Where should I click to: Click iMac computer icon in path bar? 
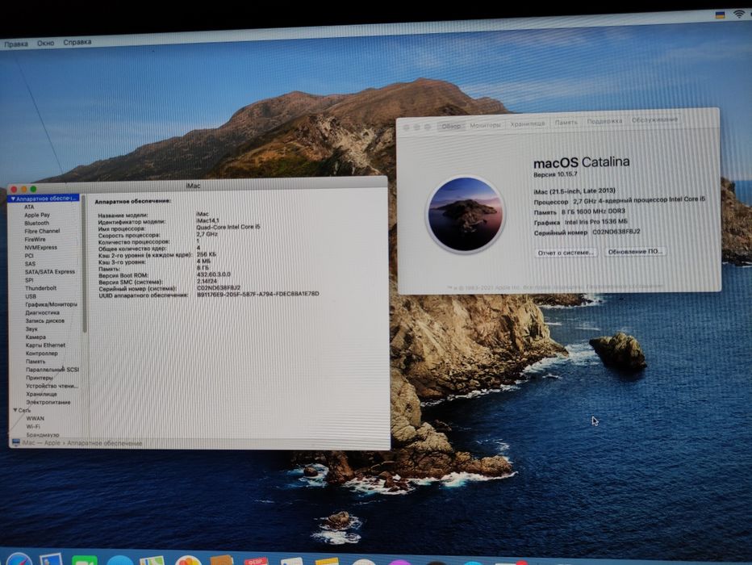pos(16,442)
